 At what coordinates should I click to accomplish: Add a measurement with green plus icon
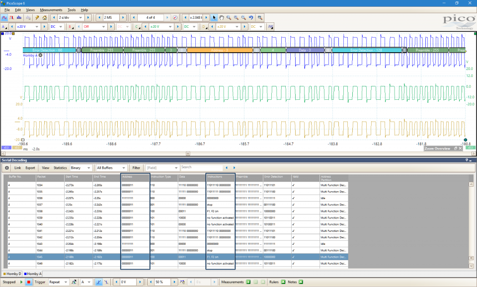coord(248,282)
